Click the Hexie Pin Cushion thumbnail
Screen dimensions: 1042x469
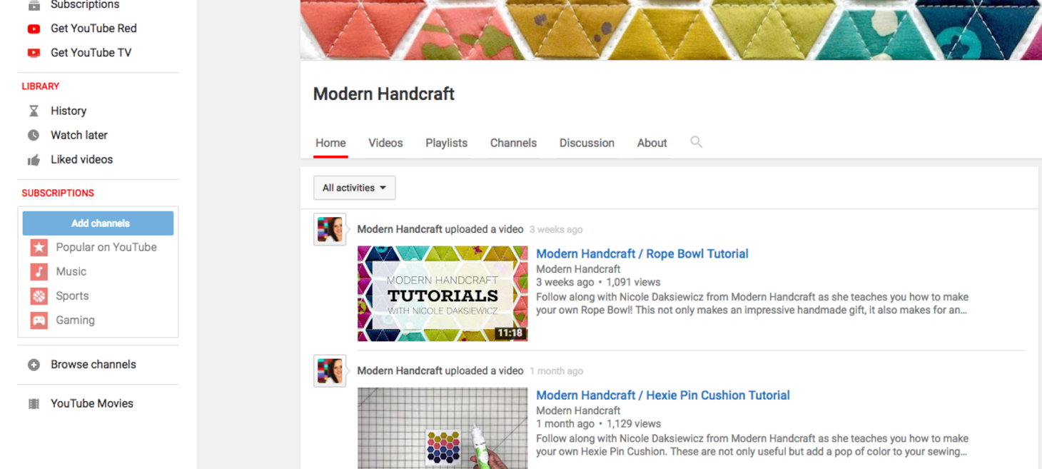point(442,428)
